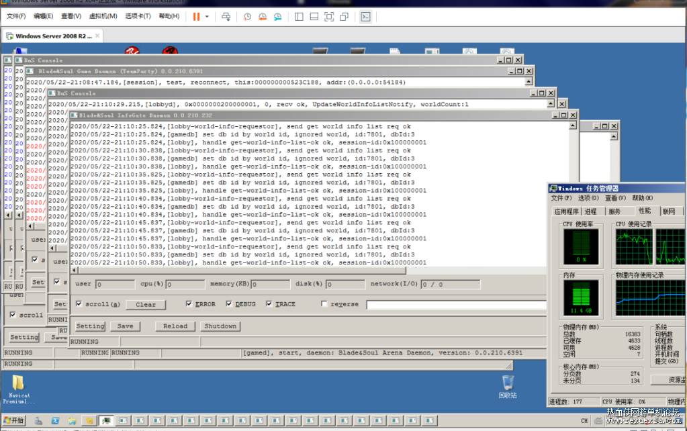The image size is (687, 431).
Task: Toggle the VMware library sidebar view icon
Action: coord(299,17)
